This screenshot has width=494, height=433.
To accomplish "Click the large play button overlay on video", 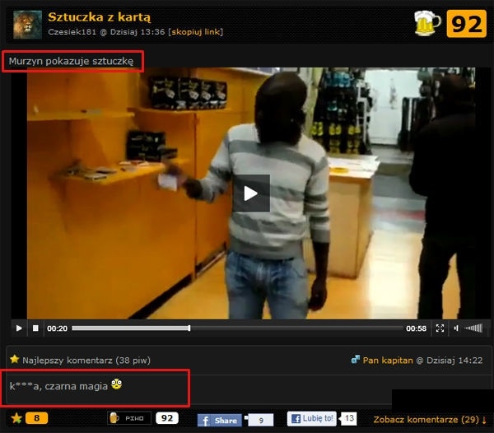I will click(250, 193).
